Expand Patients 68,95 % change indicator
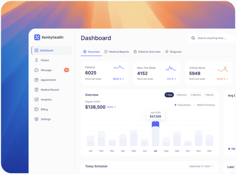This screenshot has height=174, width=236. (118, 79)
